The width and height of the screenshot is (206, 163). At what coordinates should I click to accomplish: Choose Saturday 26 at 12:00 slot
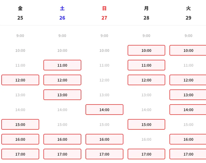62,80
